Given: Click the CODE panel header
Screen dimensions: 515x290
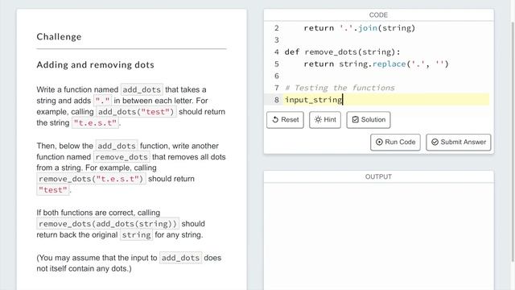Looking at the screenshot, I should [378, 15].
